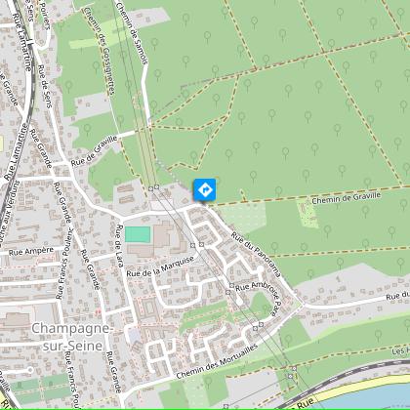The image size is (410, 410).
Task: Click the Chemin des Mortuailles label
Action: (217, 361)
